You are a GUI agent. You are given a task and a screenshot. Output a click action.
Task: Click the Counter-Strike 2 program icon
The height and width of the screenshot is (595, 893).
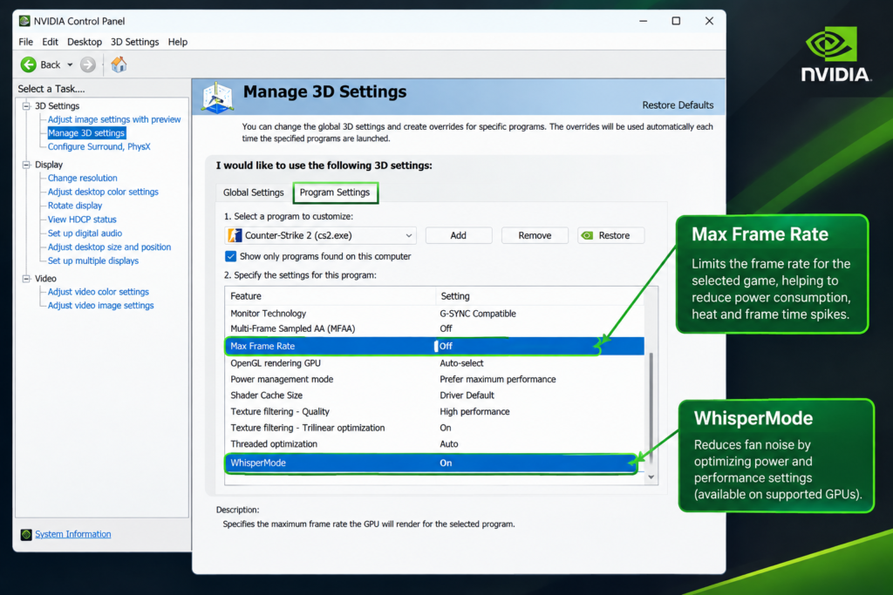235,235
